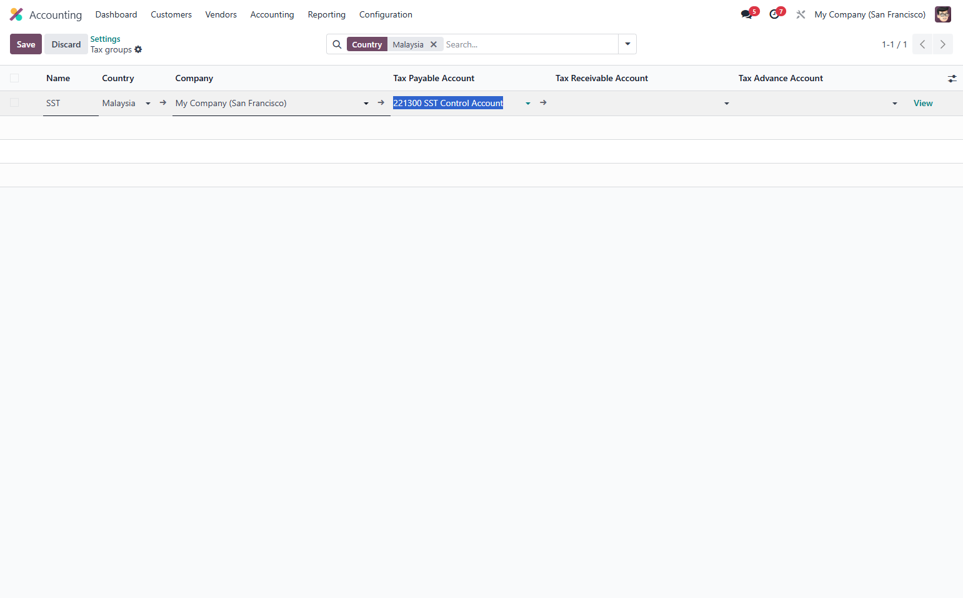Open the Dashboard menu

116,14
